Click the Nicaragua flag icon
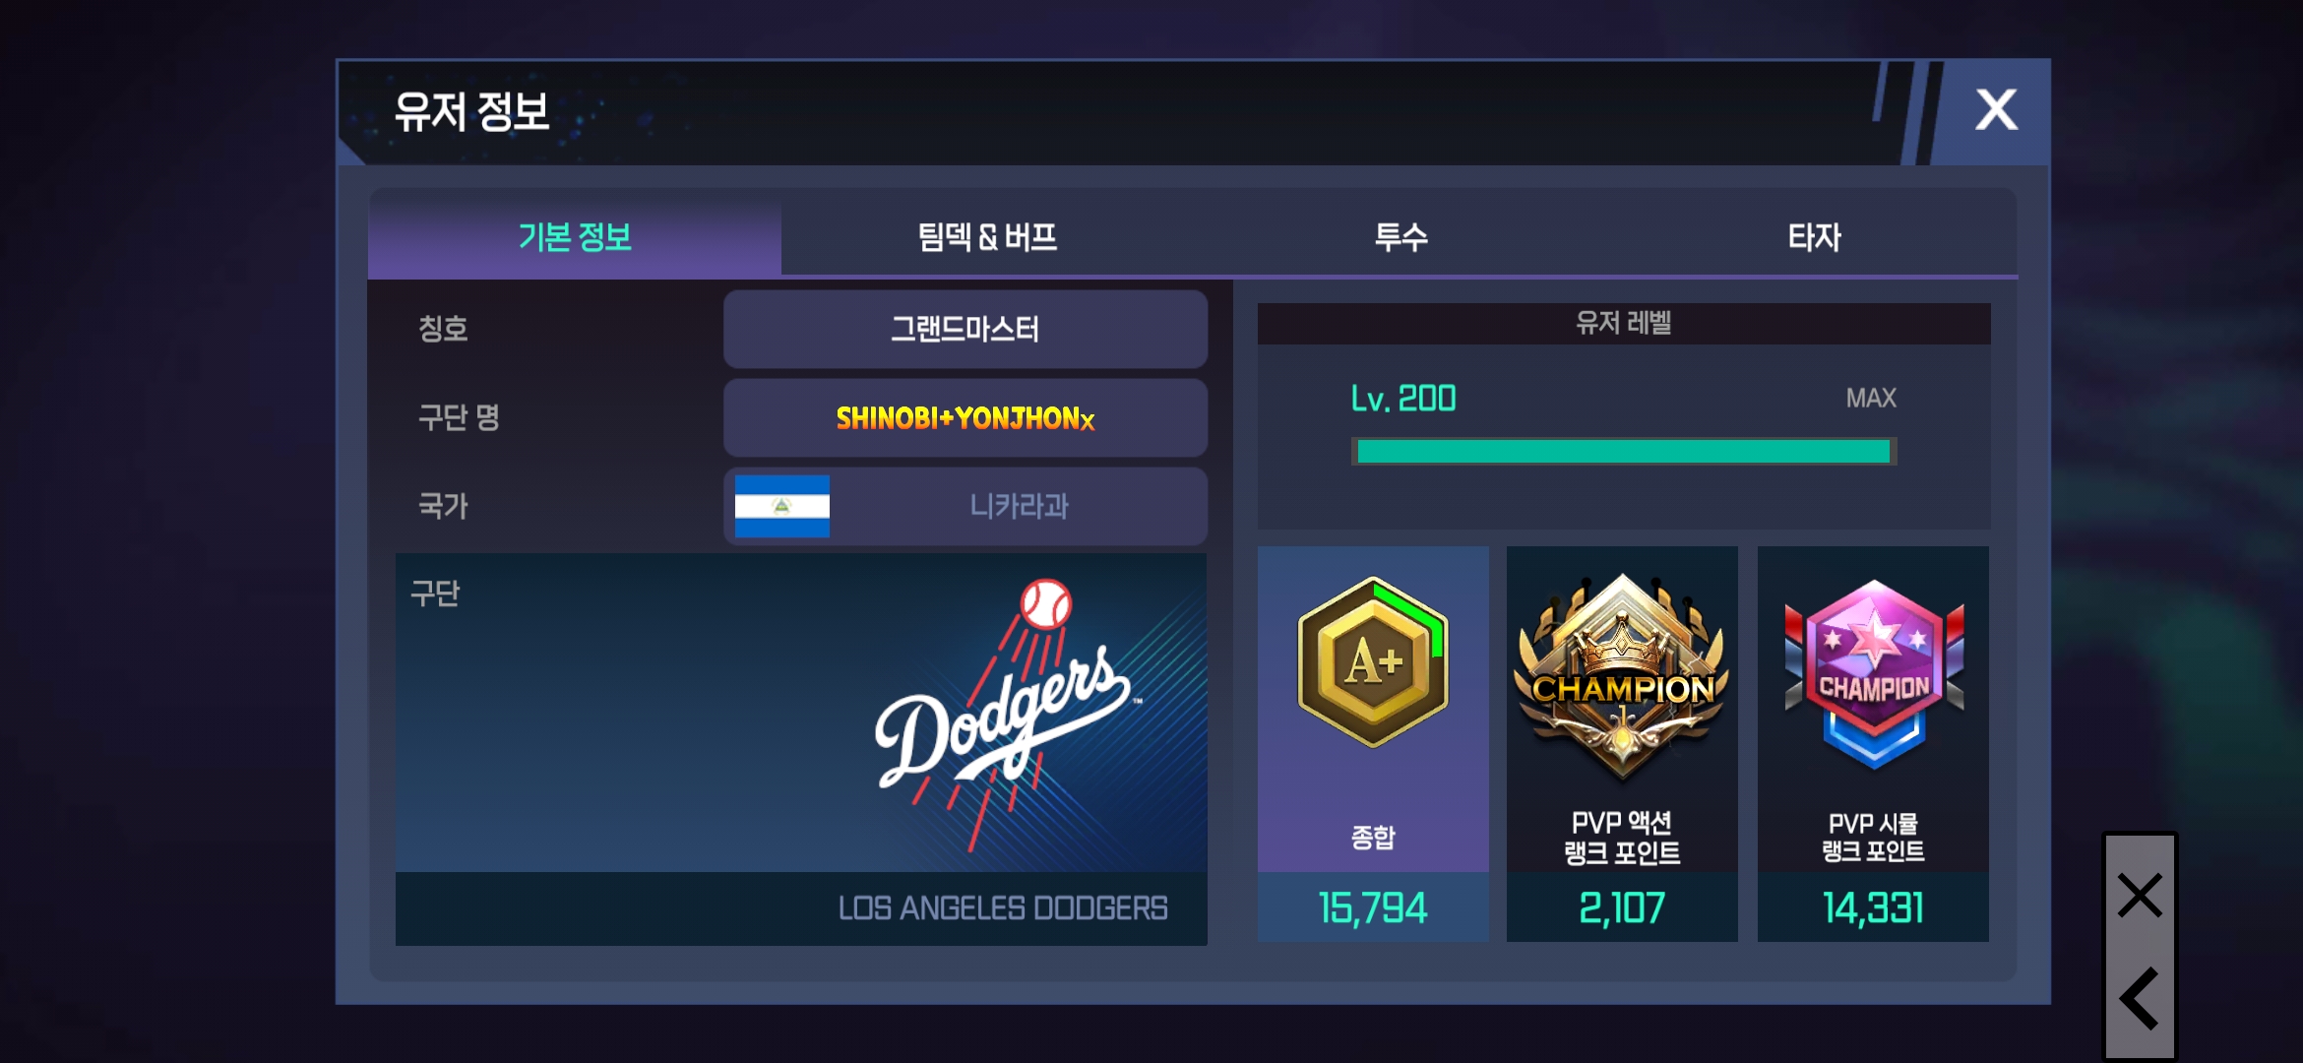 pos(782,506)
